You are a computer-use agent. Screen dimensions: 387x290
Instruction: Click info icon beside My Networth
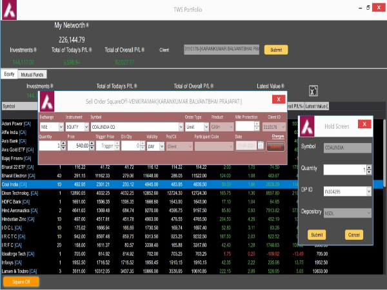(x=87, y=25)
